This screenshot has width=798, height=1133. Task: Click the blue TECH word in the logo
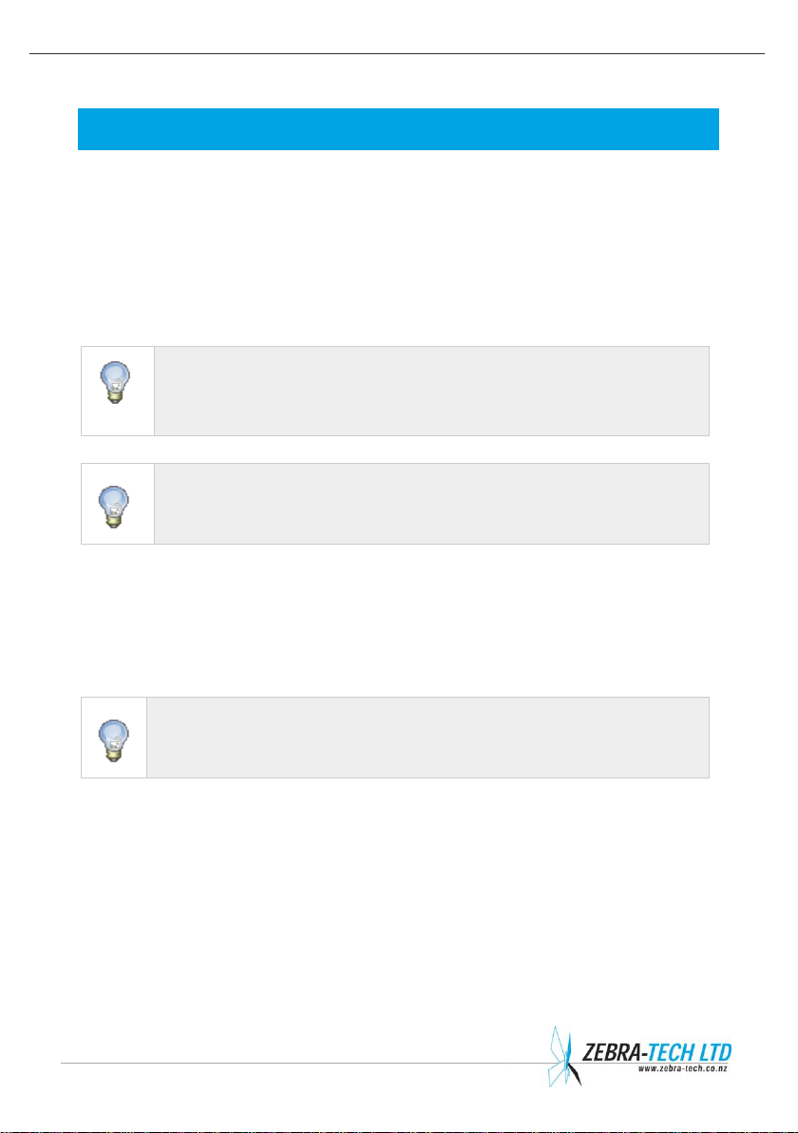click(673, 1052)
